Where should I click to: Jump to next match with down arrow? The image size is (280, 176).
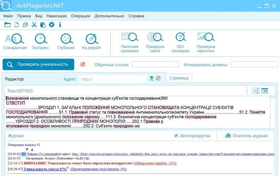27,150
